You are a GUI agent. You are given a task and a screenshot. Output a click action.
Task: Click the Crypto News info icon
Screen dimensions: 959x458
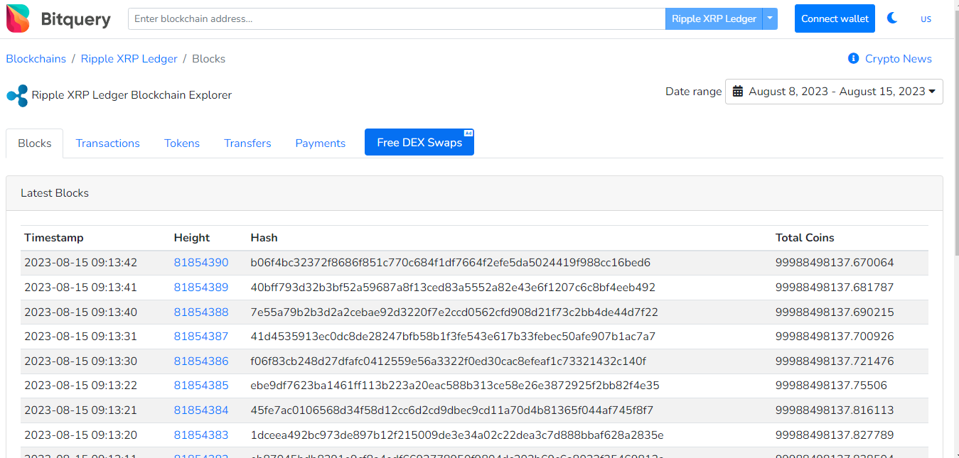[854, 58]
